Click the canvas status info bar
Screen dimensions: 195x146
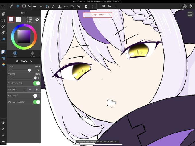(x=97, y=142)
